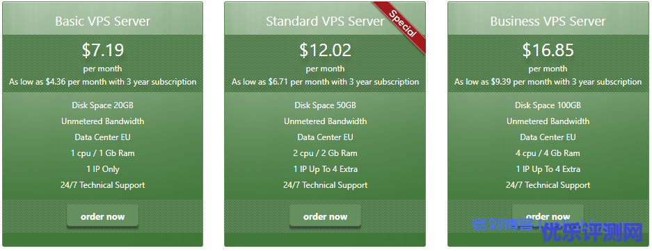Image resolution: width=652 pixels, height=251 pixels.
Task: Click the $16.85 price
Action: point(548,50)
